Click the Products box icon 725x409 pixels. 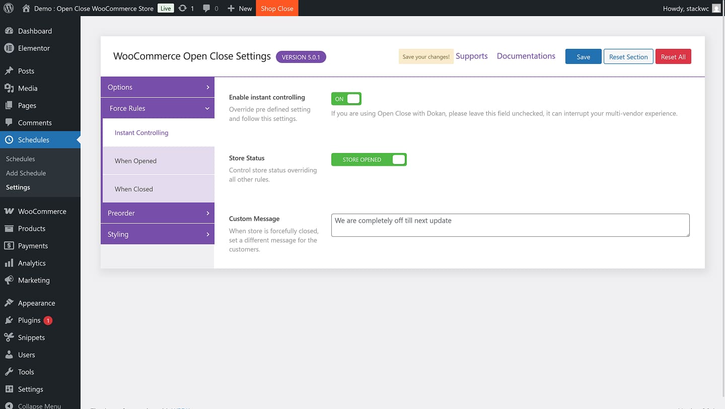[9, 229]
